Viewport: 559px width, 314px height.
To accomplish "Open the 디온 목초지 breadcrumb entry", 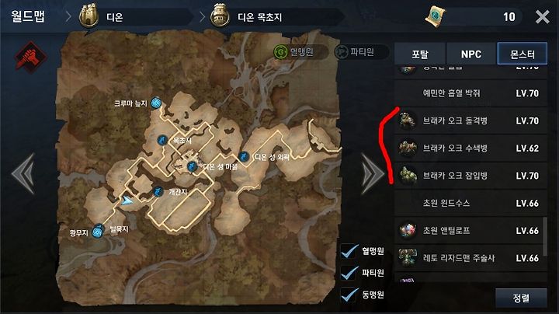I will point(259,17).
